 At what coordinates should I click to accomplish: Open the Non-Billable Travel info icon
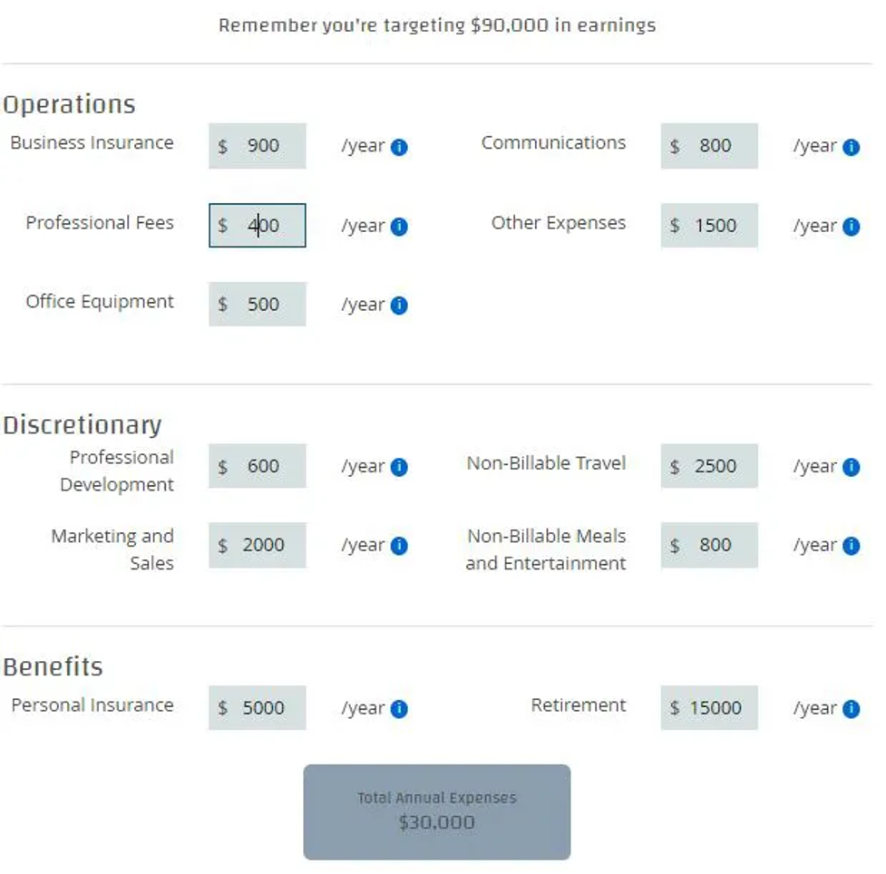[851, 467]
